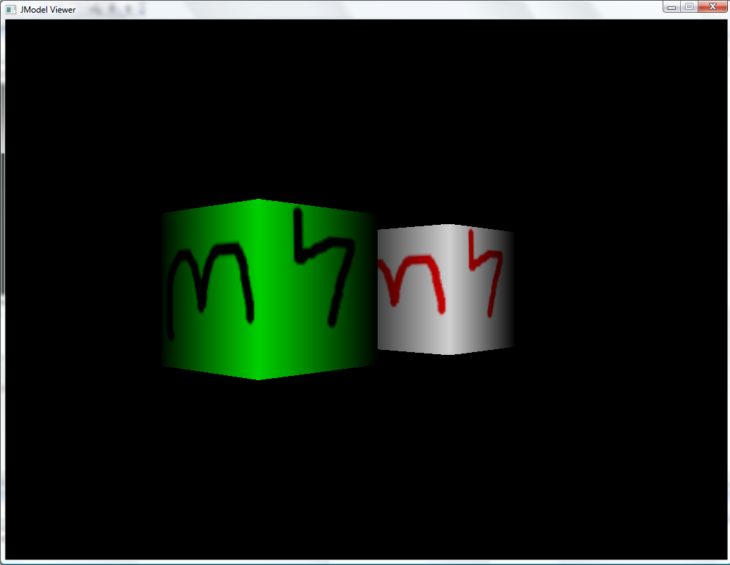Screen dimensions: 730x565
Task: Click the black letter m on green cube
Action: [x=211, y=281]
